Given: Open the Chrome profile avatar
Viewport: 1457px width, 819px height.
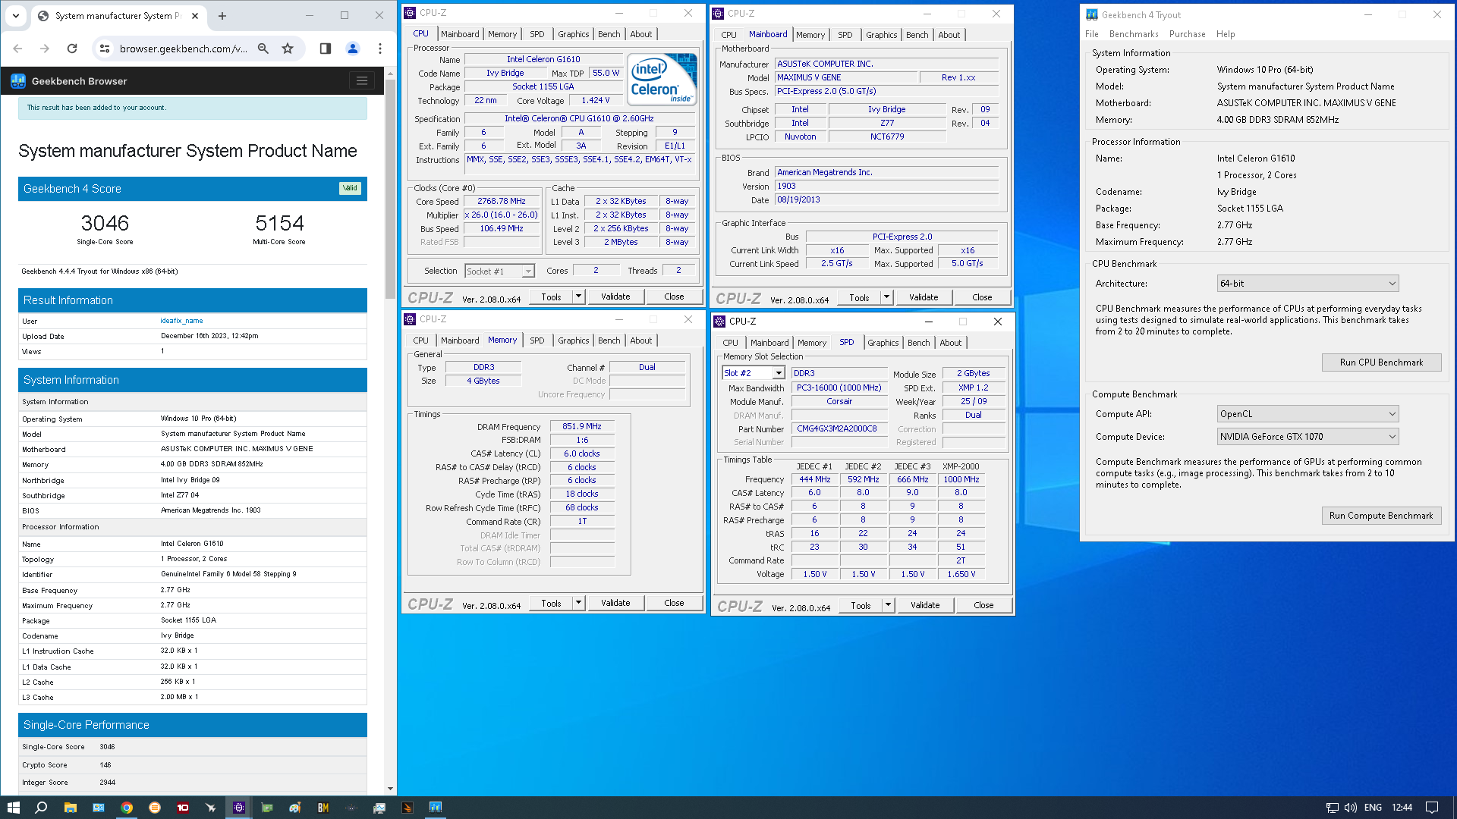Looking at the screenshot, I should [353, 49].
